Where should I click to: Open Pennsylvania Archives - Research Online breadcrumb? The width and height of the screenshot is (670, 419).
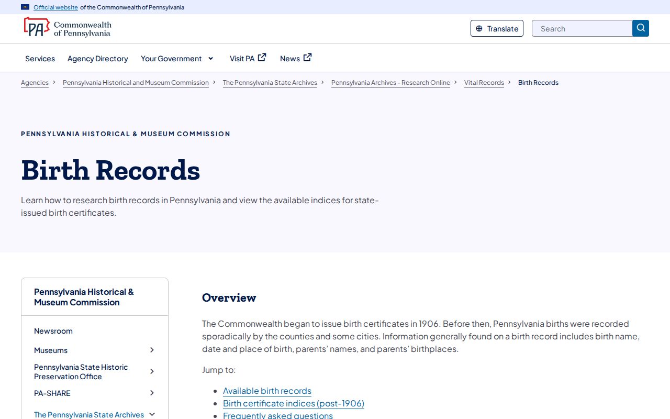pyautogui.click(x=390, y=83)
